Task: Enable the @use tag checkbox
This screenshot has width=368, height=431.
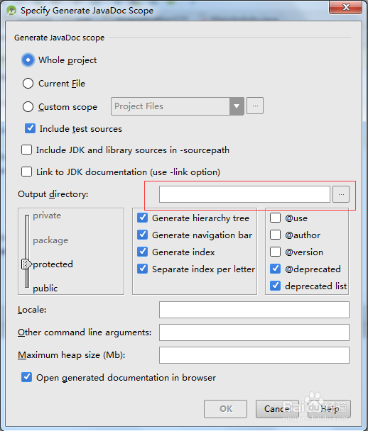Action: (x=275, y=218)
